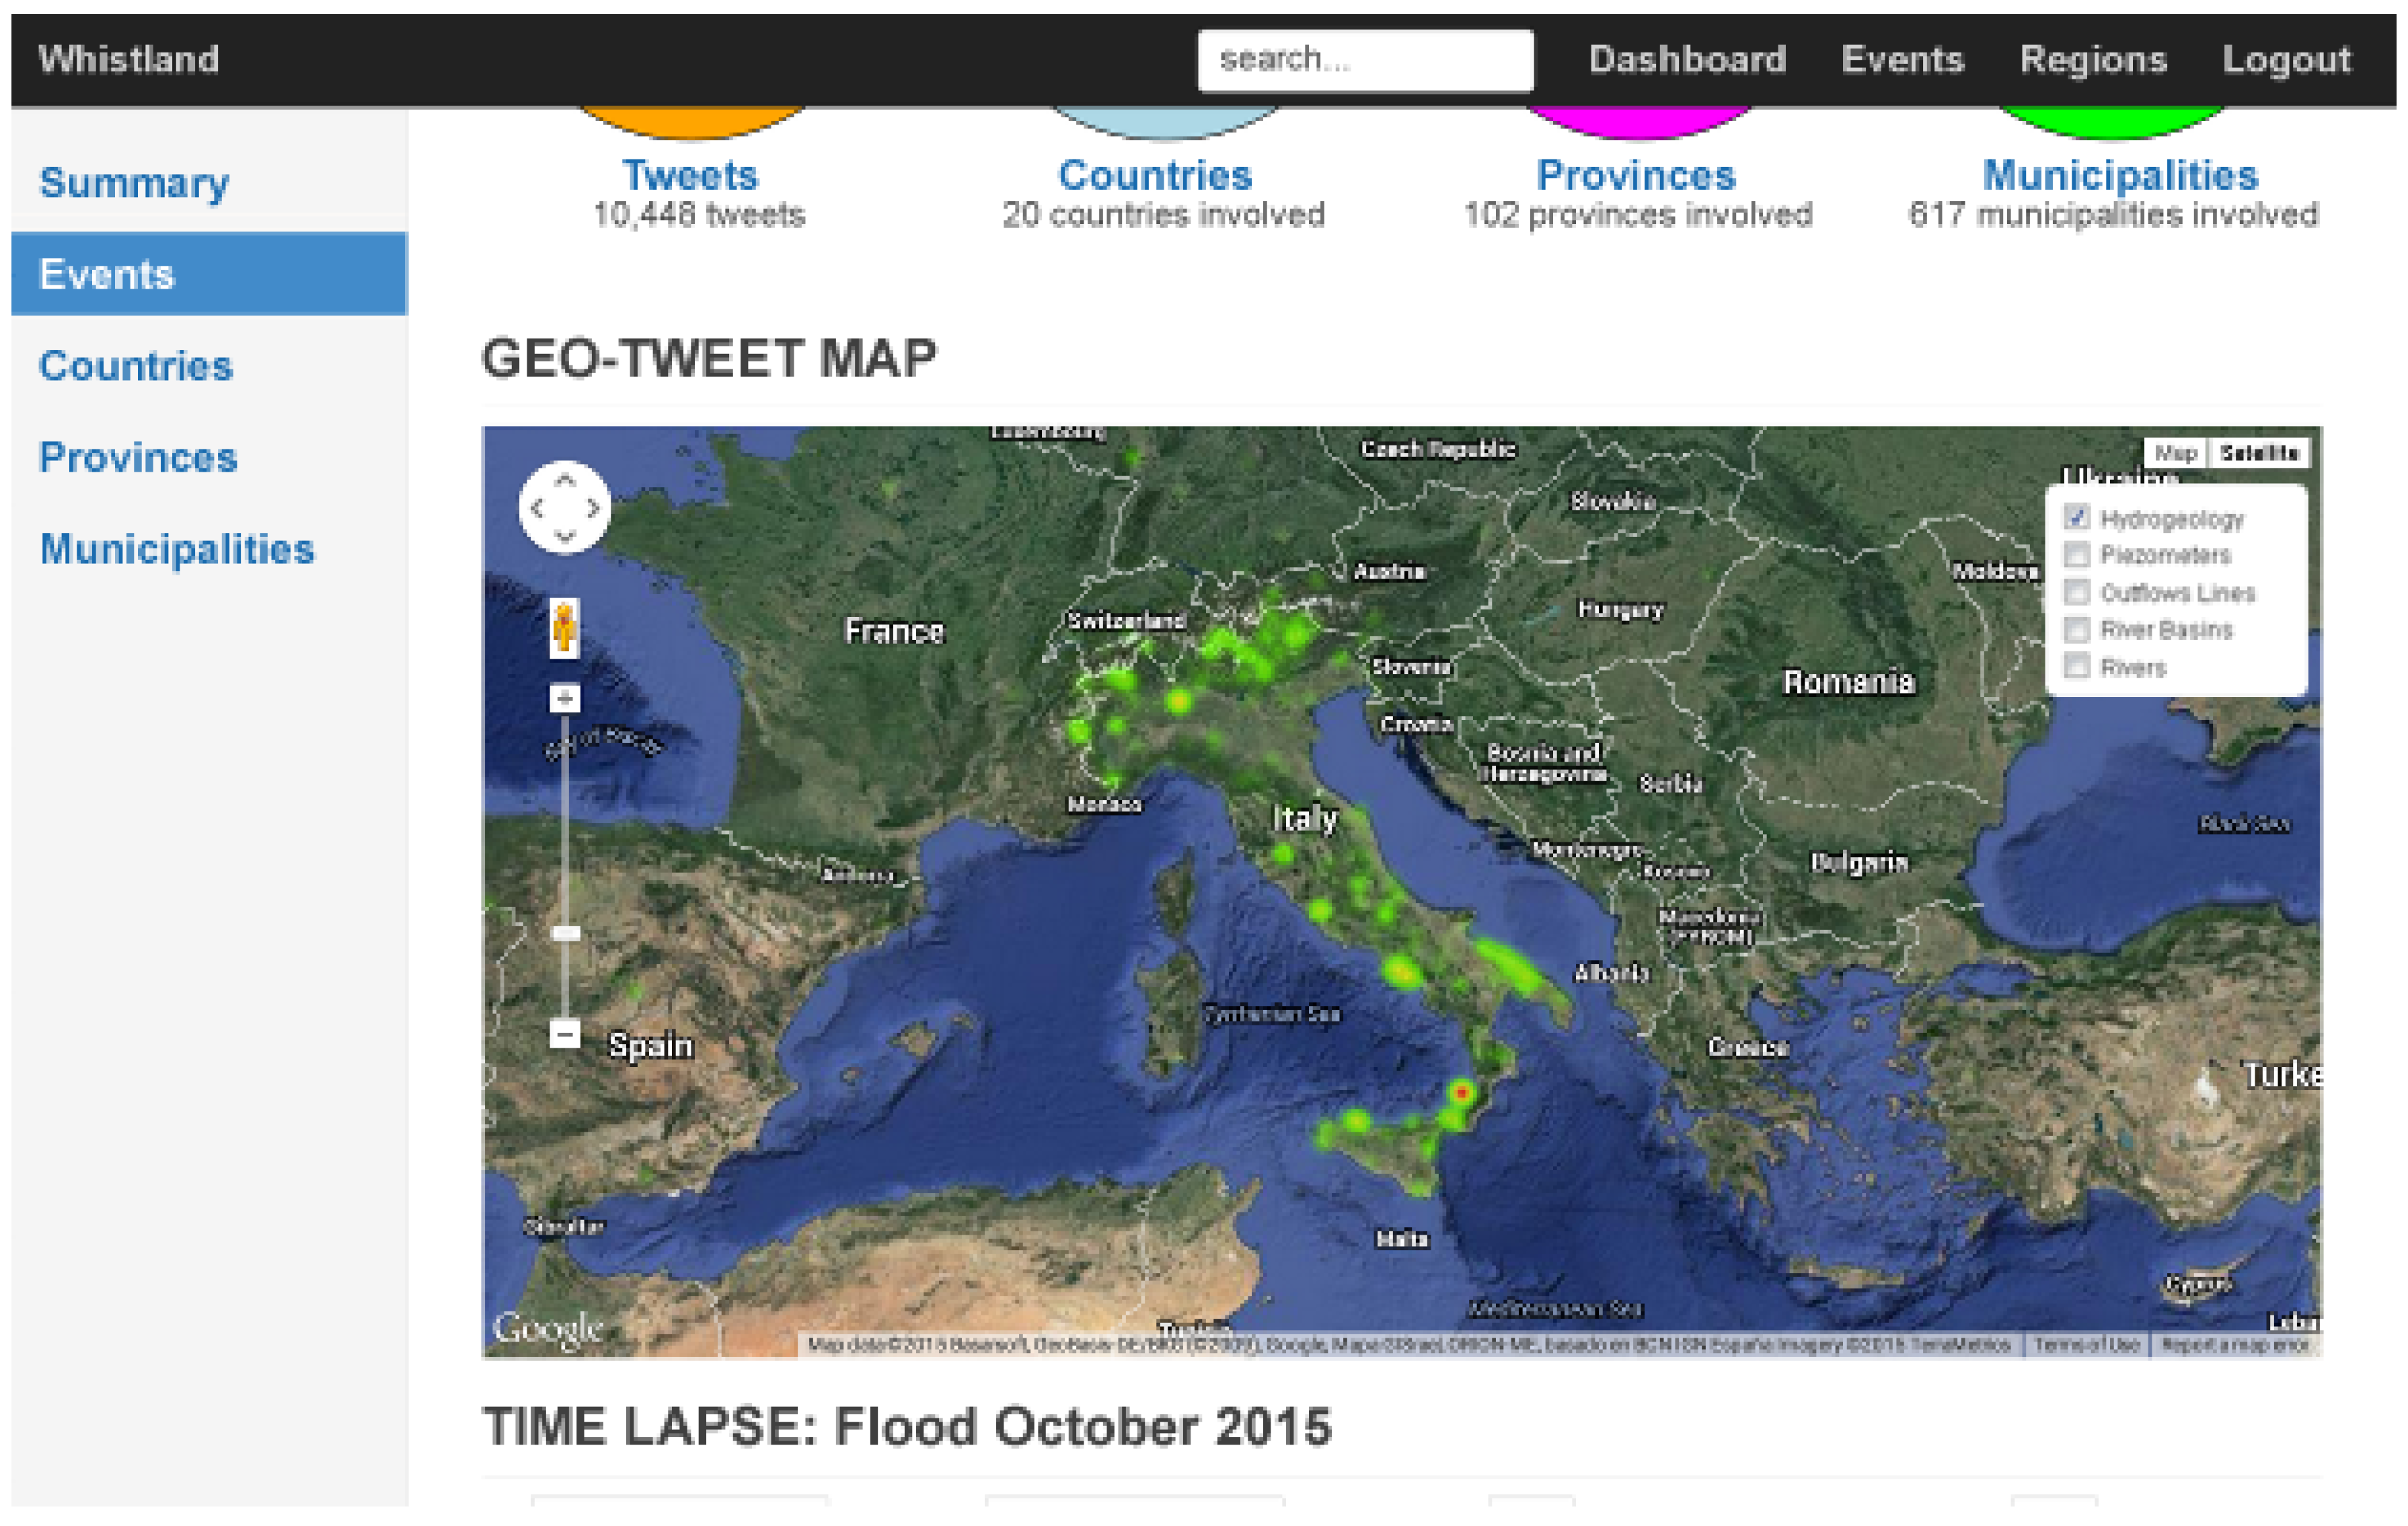The image size is (2408, 1526).
Task: Switch to the Map view type
Action: (2177, 453)
